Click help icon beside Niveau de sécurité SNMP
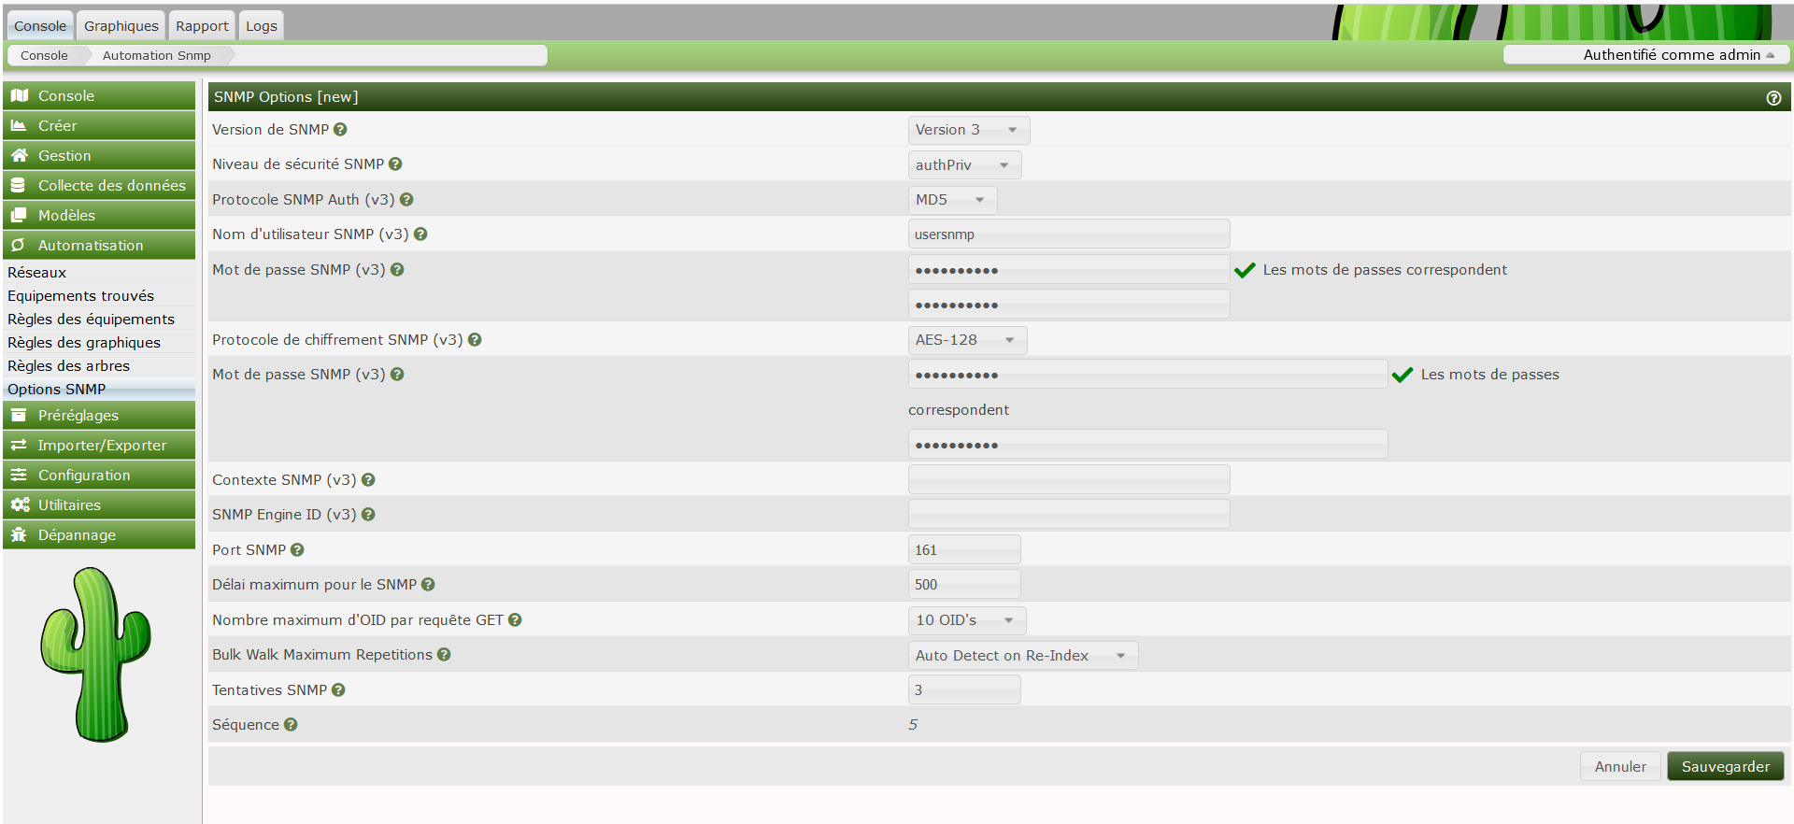 (395, 164)
